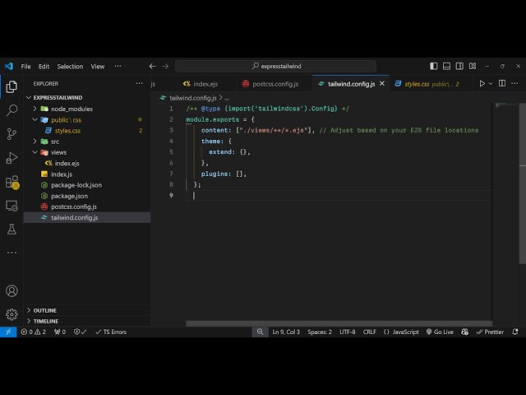
Task: Expand the node_modules folder
Action: (x=72, y=109)
